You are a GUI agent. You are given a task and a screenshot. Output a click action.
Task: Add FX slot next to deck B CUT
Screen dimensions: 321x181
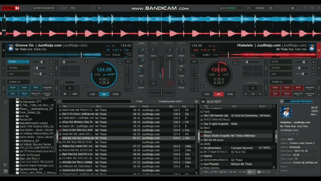pyautogui.click(x=313, y=74)
